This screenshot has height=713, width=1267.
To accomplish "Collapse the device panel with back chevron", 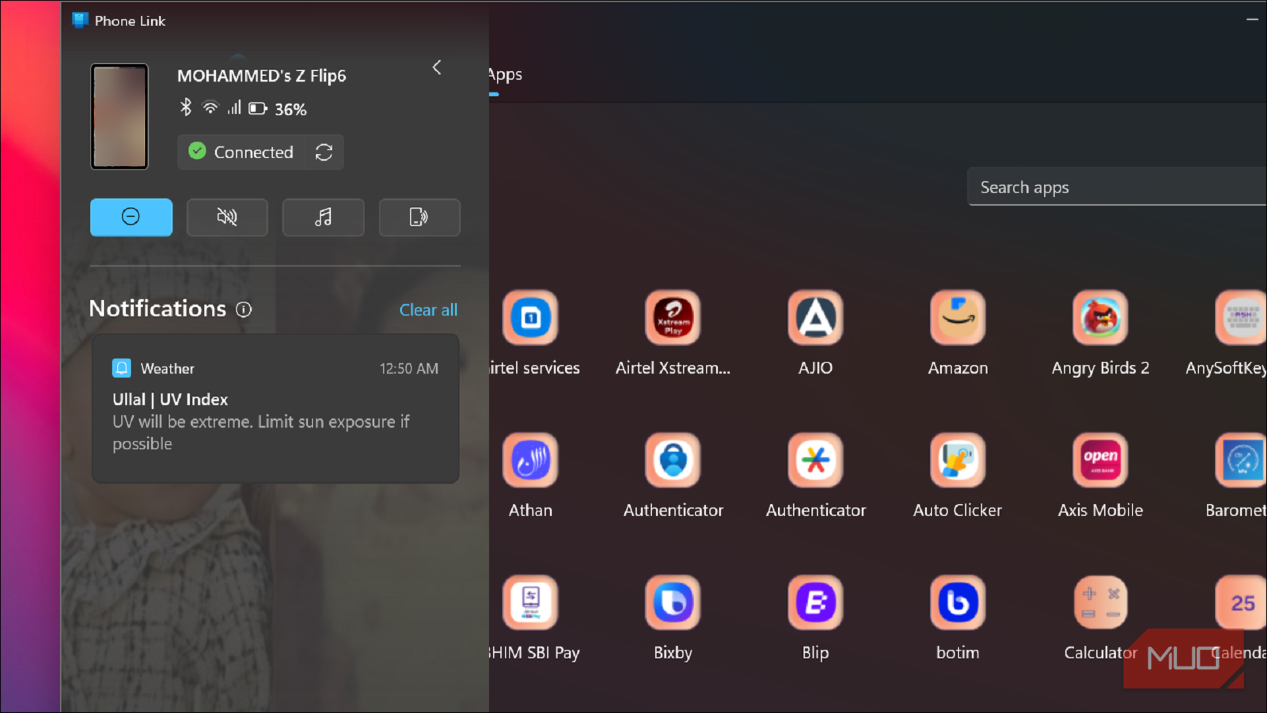I will click(437, 67).
